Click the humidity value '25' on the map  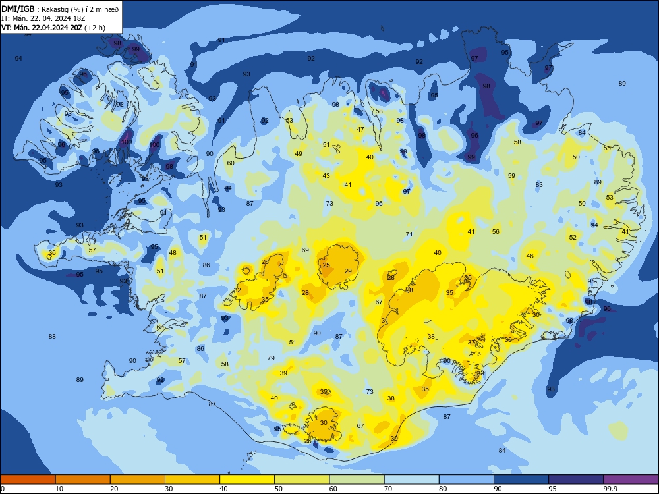326,265
